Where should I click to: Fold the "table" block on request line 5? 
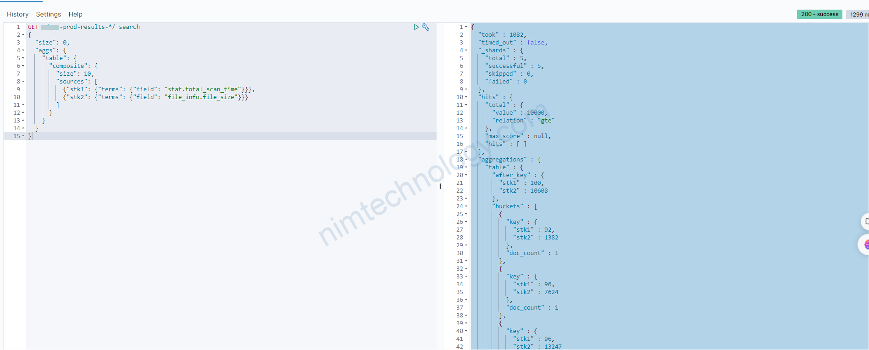[x=23, y=58]
